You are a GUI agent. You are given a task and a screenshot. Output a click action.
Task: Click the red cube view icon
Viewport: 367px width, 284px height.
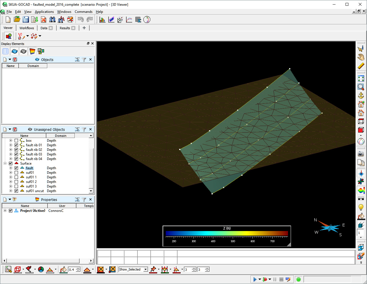361,130
